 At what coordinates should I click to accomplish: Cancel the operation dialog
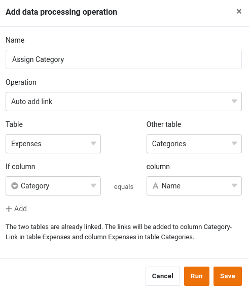click(163, 276)
